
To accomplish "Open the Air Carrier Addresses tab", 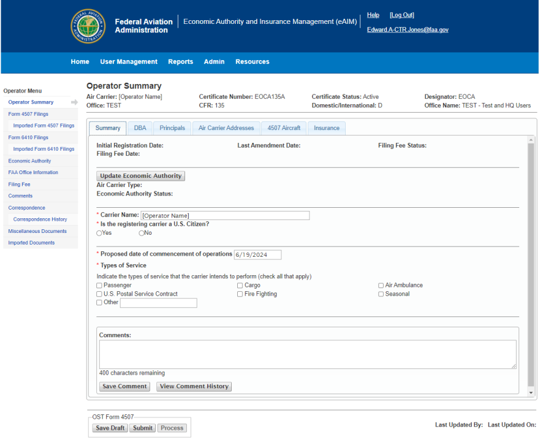I will (226, 128).
